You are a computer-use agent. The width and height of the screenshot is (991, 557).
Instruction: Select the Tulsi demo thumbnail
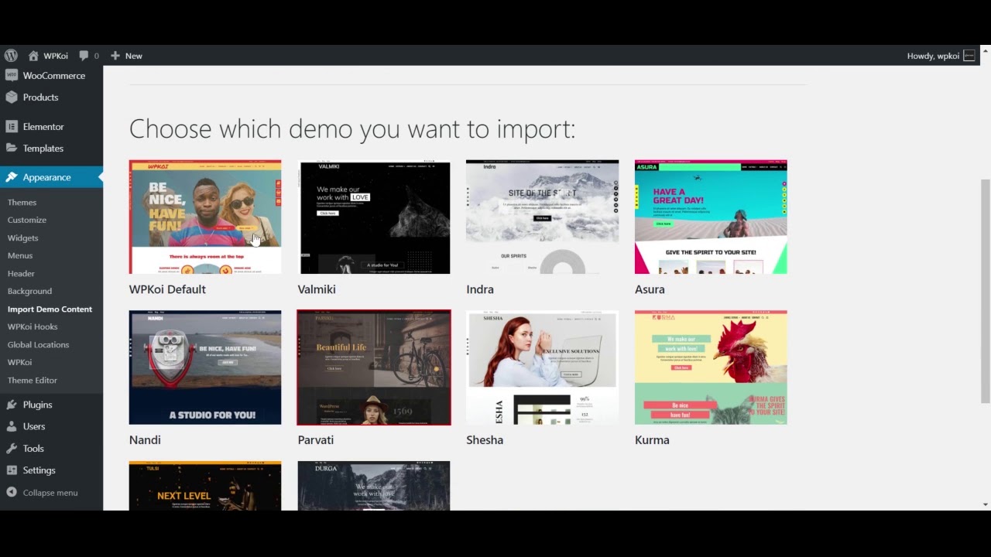tap(205, 486)
